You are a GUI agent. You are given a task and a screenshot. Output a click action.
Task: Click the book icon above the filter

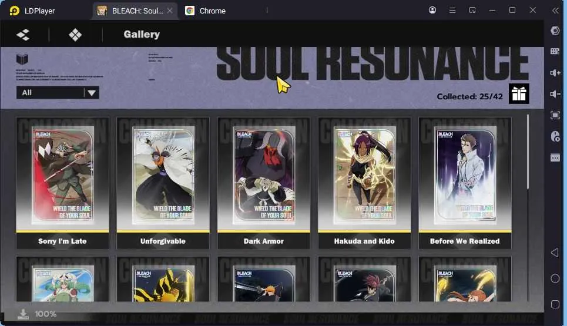pyautogui.click(x=22, y=59)
